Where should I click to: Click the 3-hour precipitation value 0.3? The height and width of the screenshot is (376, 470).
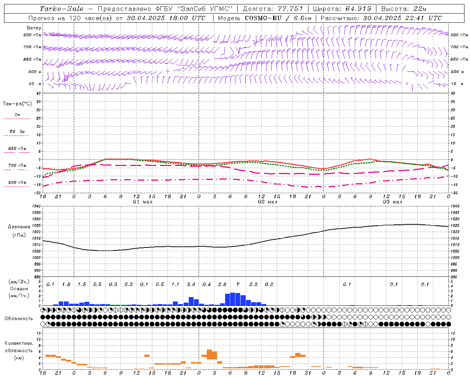click(113, 285)
